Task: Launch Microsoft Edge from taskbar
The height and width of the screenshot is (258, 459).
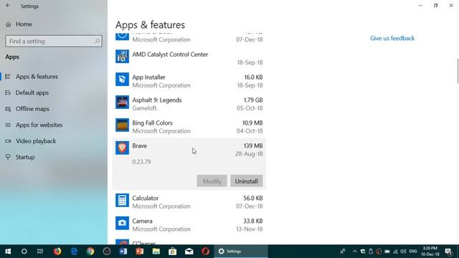Action: tap(74, 252)
